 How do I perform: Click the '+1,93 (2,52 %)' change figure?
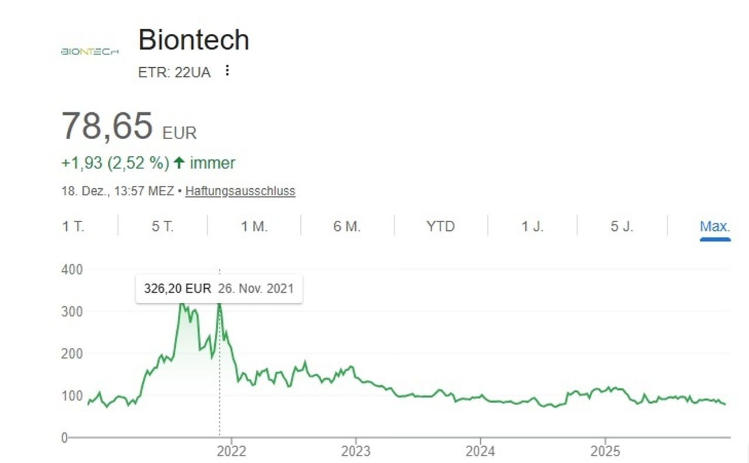click(115, 163)
